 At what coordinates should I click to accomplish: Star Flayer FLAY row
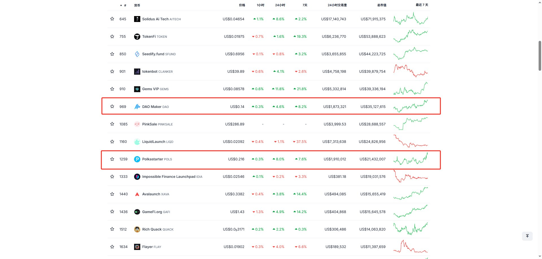tap(112, 247)
